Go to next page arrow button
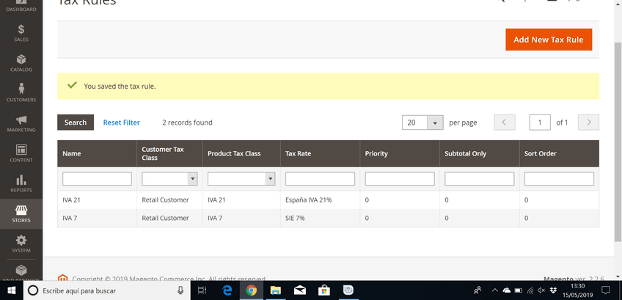Viewport: 622px width, 300px height. pyautogui.click(x=588, y=122)
